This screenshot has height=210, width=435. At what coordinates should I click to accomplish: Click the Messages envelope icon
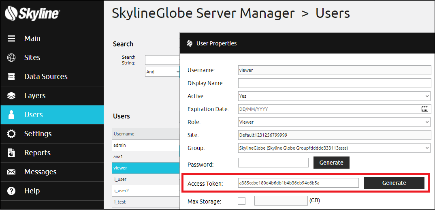pos(11,172)
